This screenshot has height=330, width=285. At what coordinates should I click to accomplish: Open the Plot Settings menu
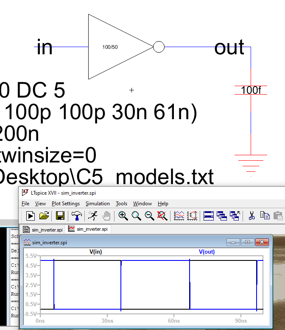click(x=65, y=204)
